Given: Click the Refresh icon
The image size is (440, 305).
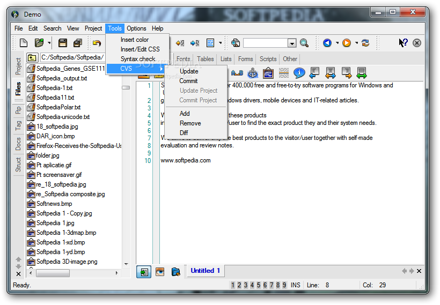Looking at the screenshot, I should coord(365,43).
